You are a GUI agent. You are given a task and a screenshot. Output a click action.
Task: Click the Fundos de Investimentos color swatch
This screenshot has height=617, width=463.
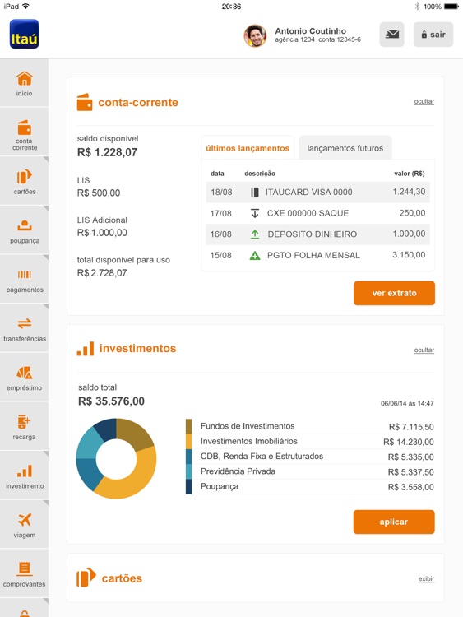pyautogui.click(x=188, y=426)
